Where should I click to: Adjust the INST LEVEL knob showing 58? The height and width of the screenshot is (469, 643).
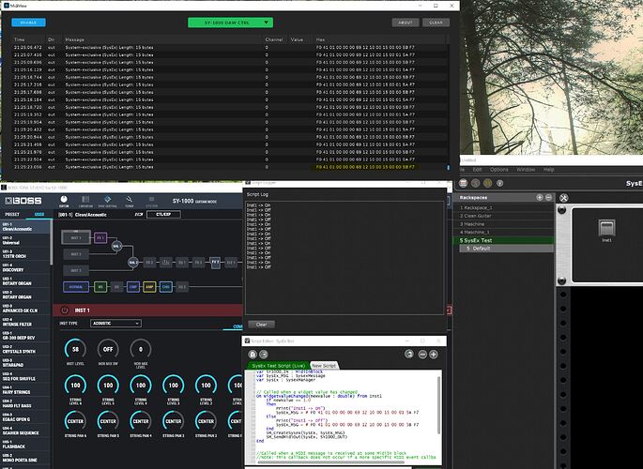pos(75,349)
